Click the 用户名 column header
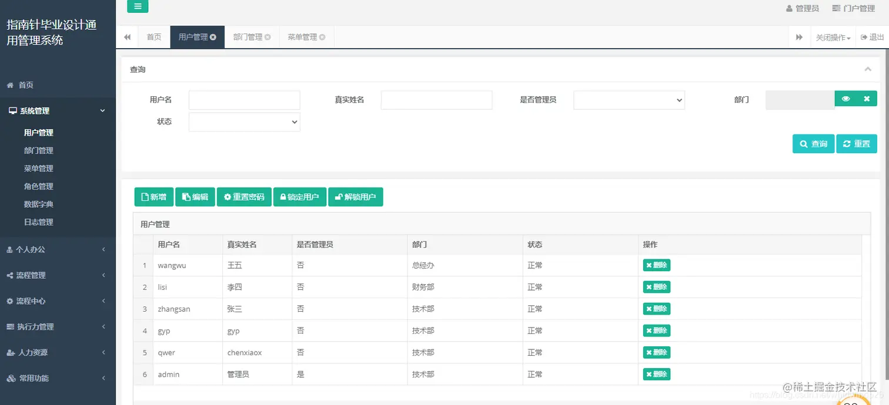Viewport: 889px width, 405px height. [188, 244]
